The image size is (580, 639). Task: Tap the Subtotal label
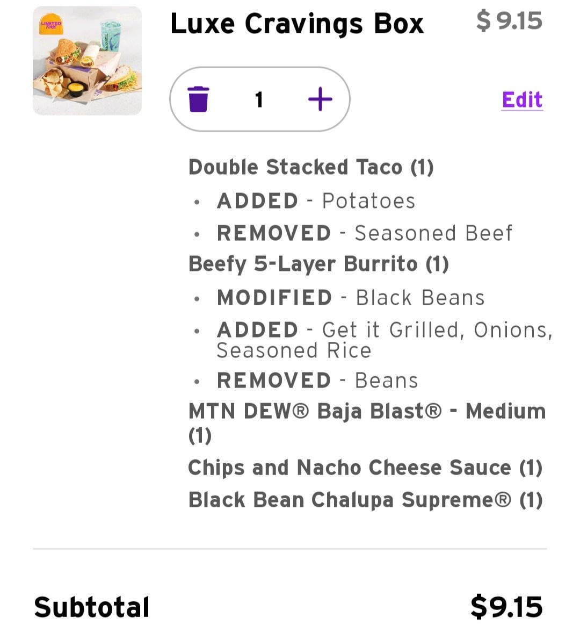pos(92,607)
